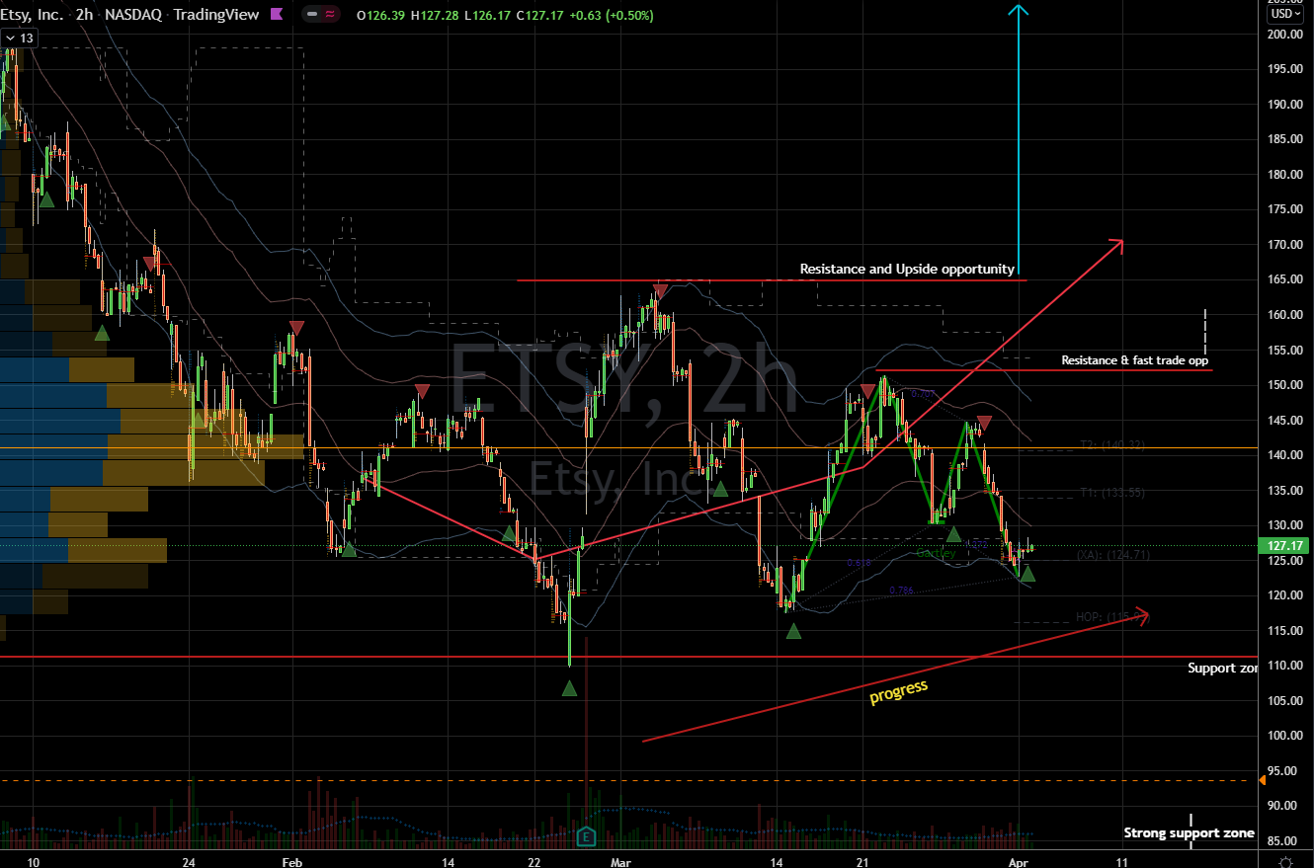Click the orange arrow marker on the price scale
Screen dimensions: 1314x868
pos(1265,780)
